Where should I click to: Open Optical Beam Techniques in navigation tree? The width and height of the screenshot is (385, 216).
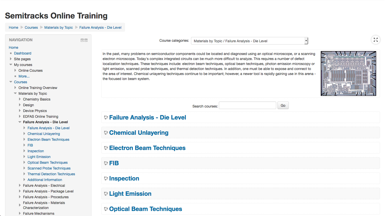[48, 162]
